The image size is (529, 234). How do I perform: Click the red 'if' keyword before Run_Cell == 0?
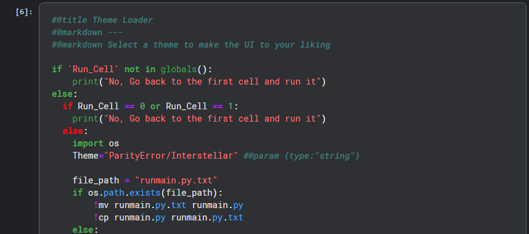67,106
